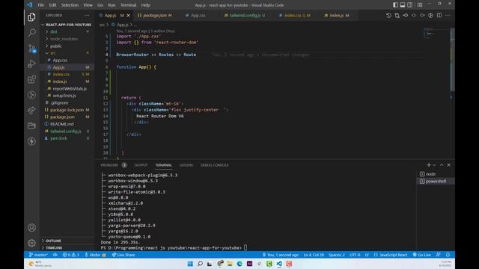Switch to the index.css editor tab
The width and height of the screenshot is (479, 269).
click(297, 15)
